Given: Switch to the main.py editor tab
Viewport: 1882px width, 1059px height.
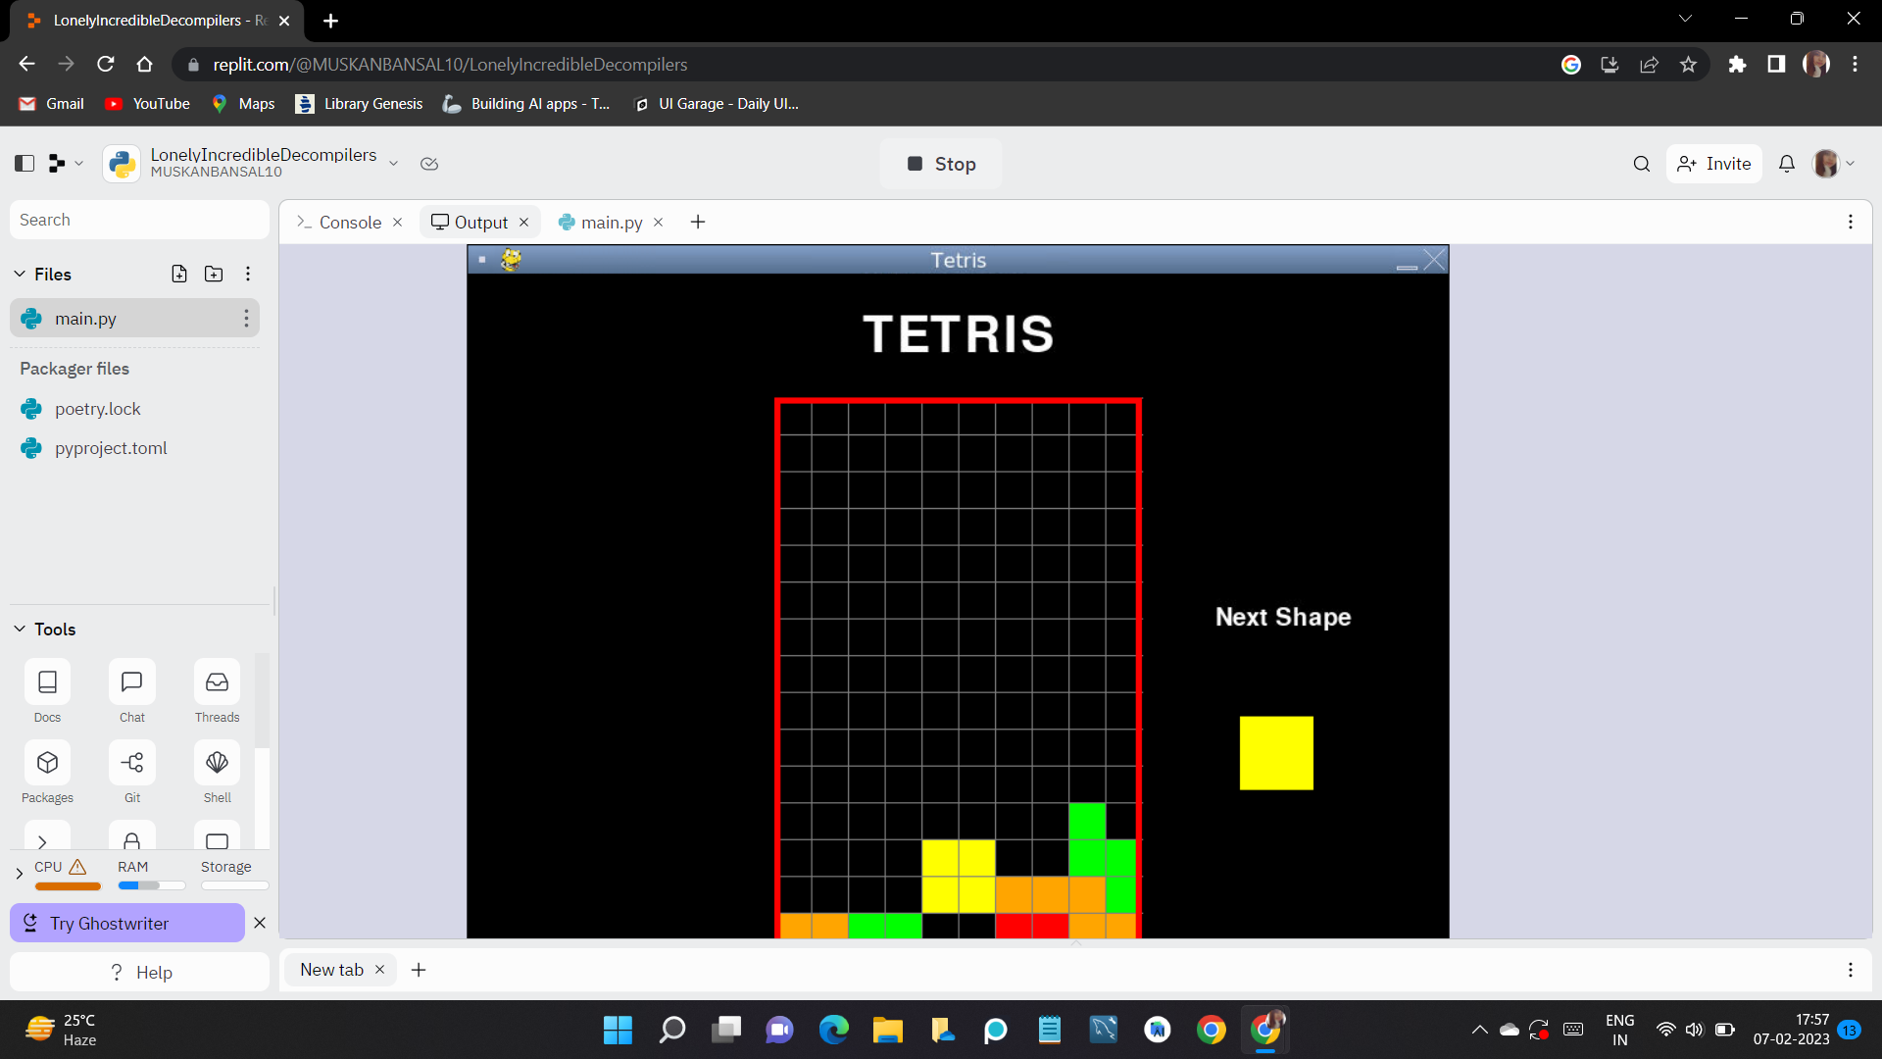Looking at the screenshot, I should click(612, 222).
